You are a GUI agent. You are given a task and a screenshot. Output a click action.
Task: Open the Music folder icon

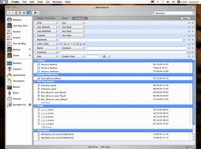click(x=10, y=93)
